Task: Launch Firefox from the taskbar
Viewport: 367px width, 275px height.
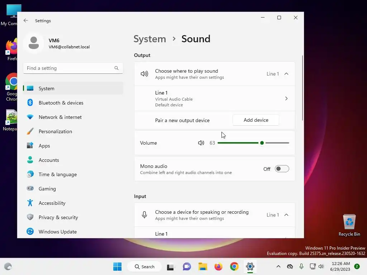Action: (x=218, y=266)
